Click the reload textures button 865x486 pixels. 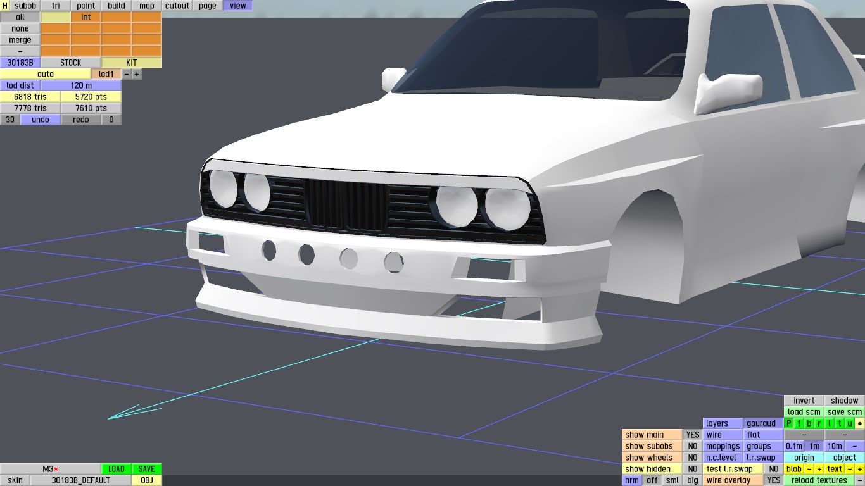pyautogui.click(x=819, y=480)
